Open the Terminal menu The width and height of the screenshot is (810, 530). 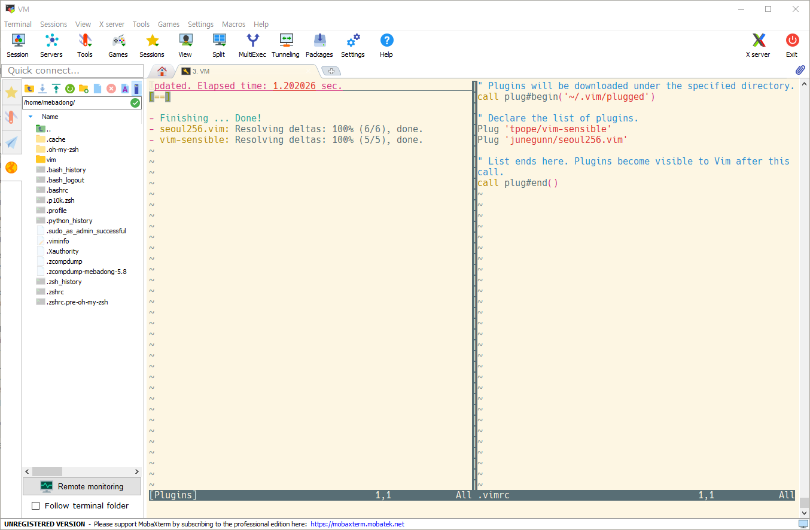[x=18, y=25]
